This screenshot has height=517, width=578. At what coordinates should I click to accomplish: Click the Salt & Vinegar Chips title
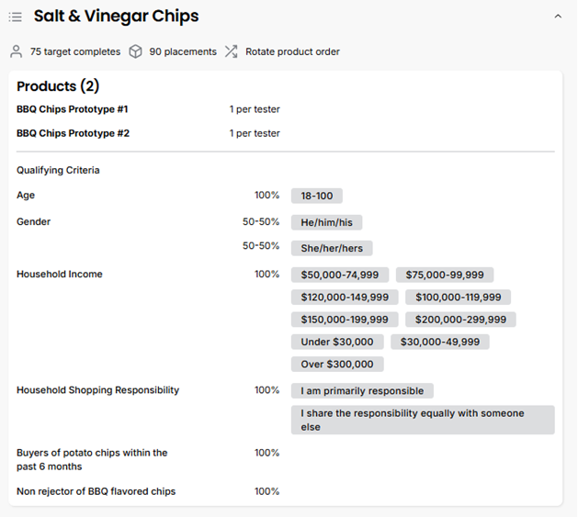pyautogui.click(x=116, y=17)
